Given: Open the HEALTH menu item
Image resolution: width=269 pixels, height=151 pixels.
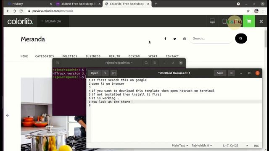Looking at the screenshot, I should [x=114, y=56].
